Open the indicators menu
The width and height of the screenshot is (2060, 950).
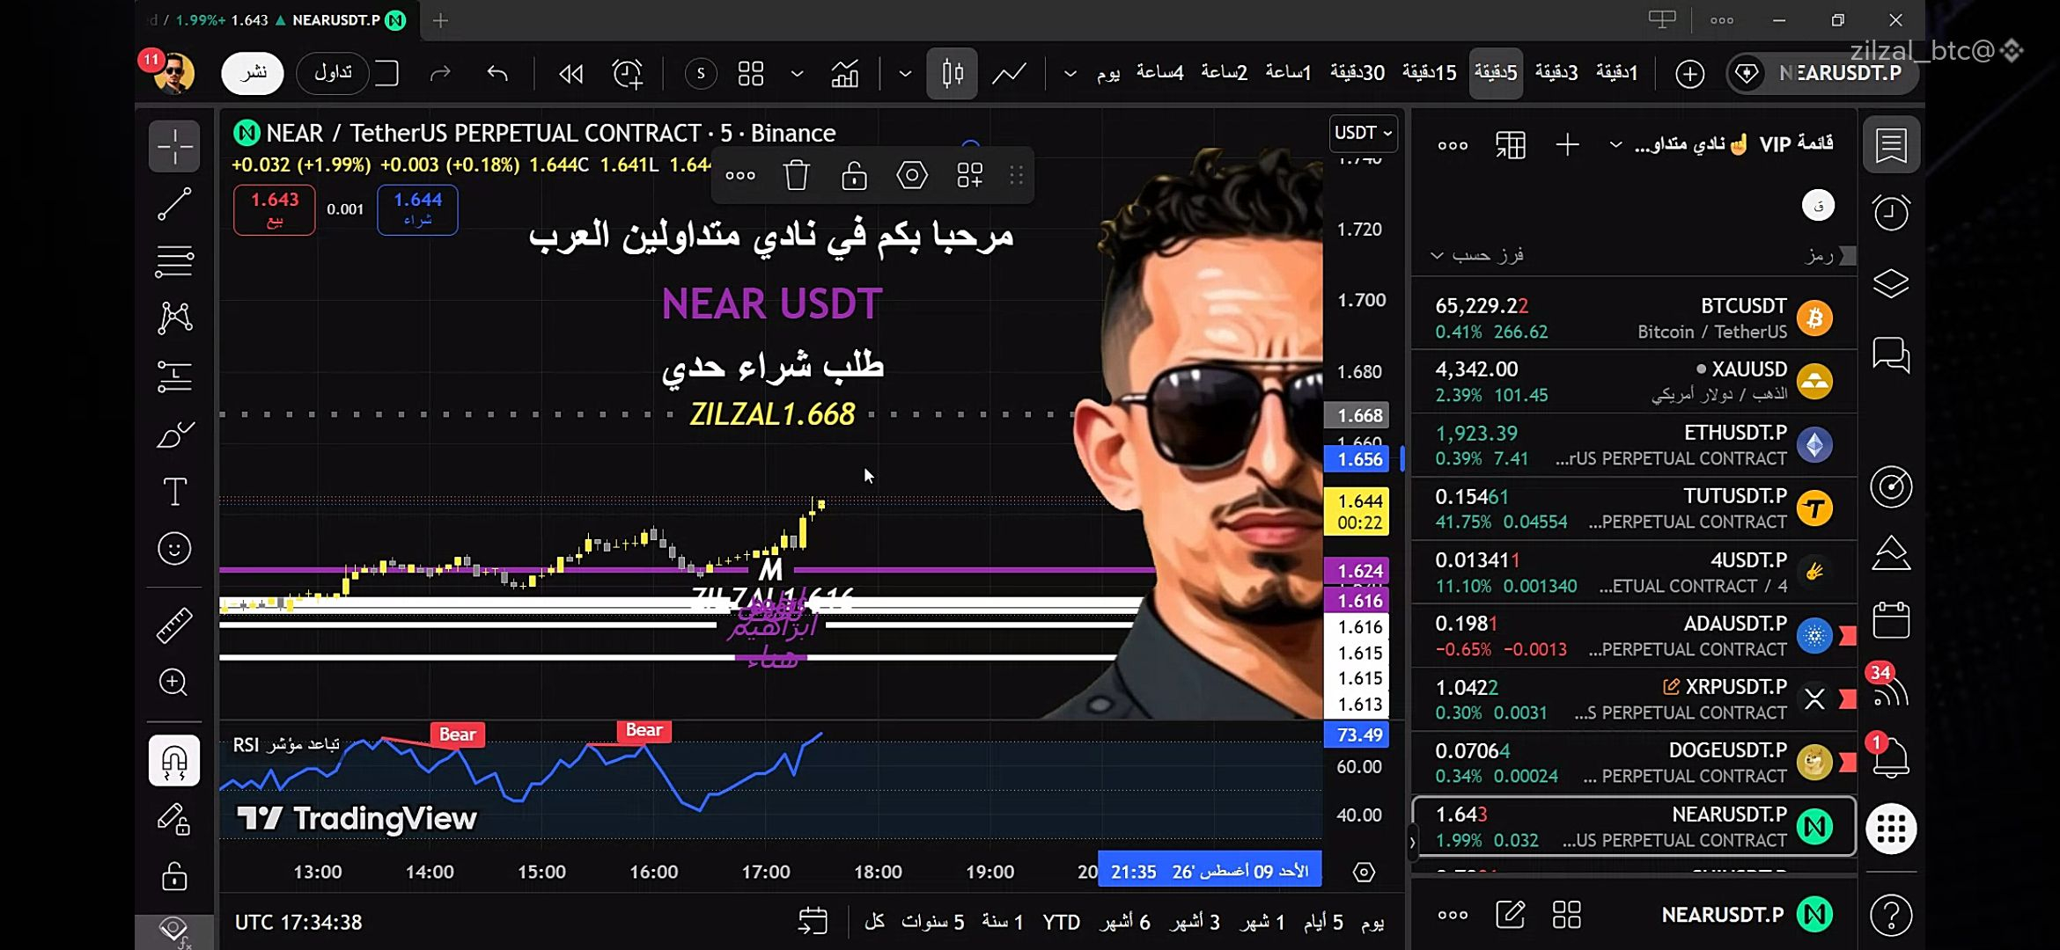845,73
